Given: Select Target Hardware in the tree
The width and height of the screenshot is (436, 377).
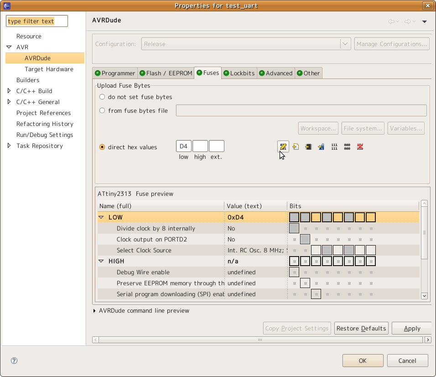Looking at the screenshot, I should 49,69.
